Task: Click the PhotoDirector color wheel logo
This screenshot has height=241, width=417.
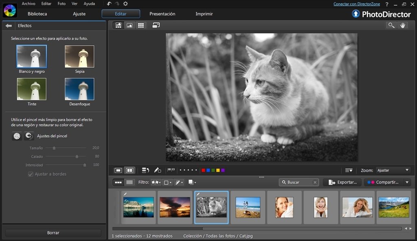Action: [10, 10]
